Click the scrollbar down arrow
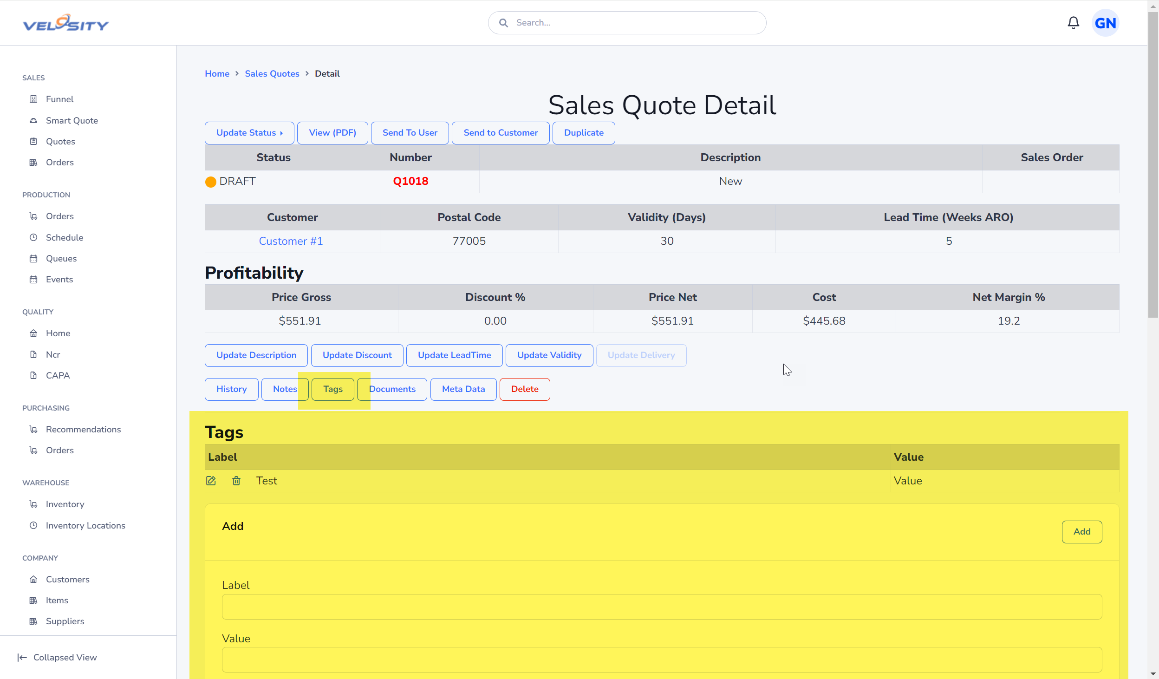1159x679 pixels. 1153,673
